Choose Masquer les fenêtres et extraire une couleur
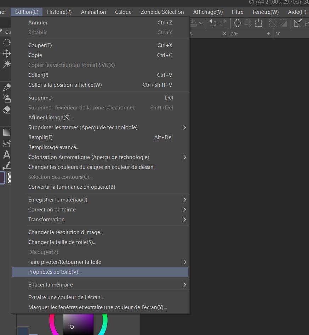This screenshot has width=309, height=335. point(100,307)
